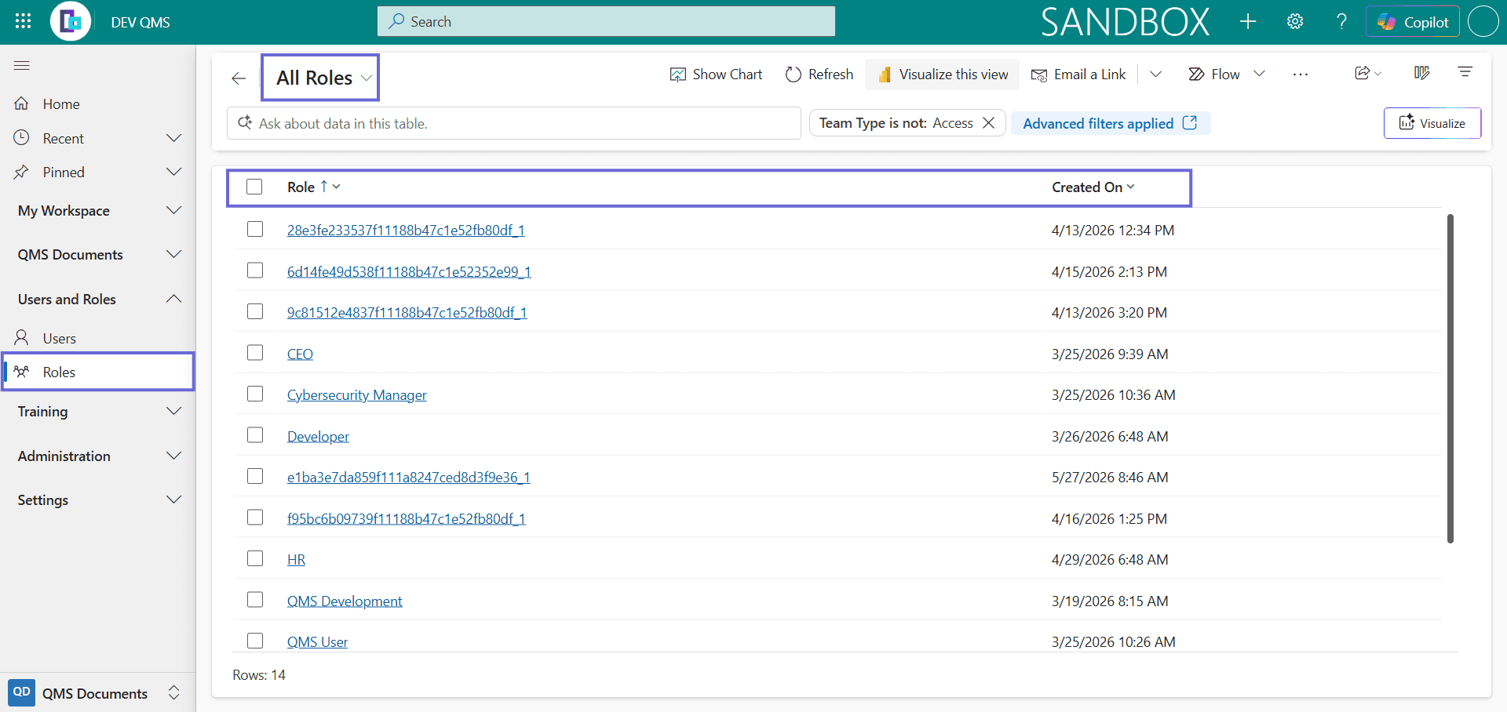Click the plus icon to create new record

1248,21
